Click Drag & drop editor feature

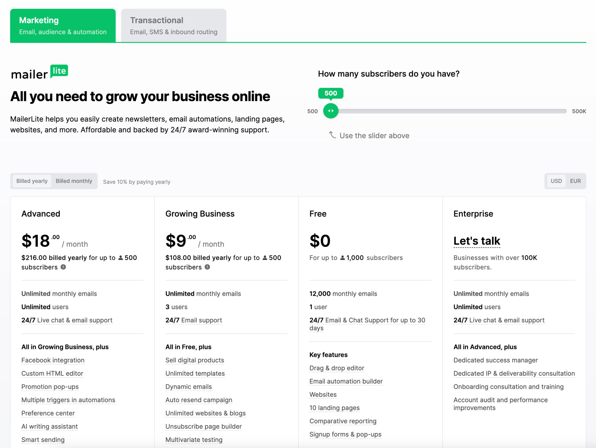[x=337, y=368]
